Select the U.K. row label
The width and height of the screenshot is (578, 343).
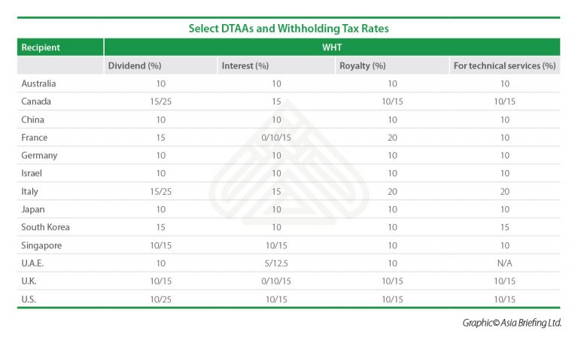pyautogui.click(x=29, y=281)
